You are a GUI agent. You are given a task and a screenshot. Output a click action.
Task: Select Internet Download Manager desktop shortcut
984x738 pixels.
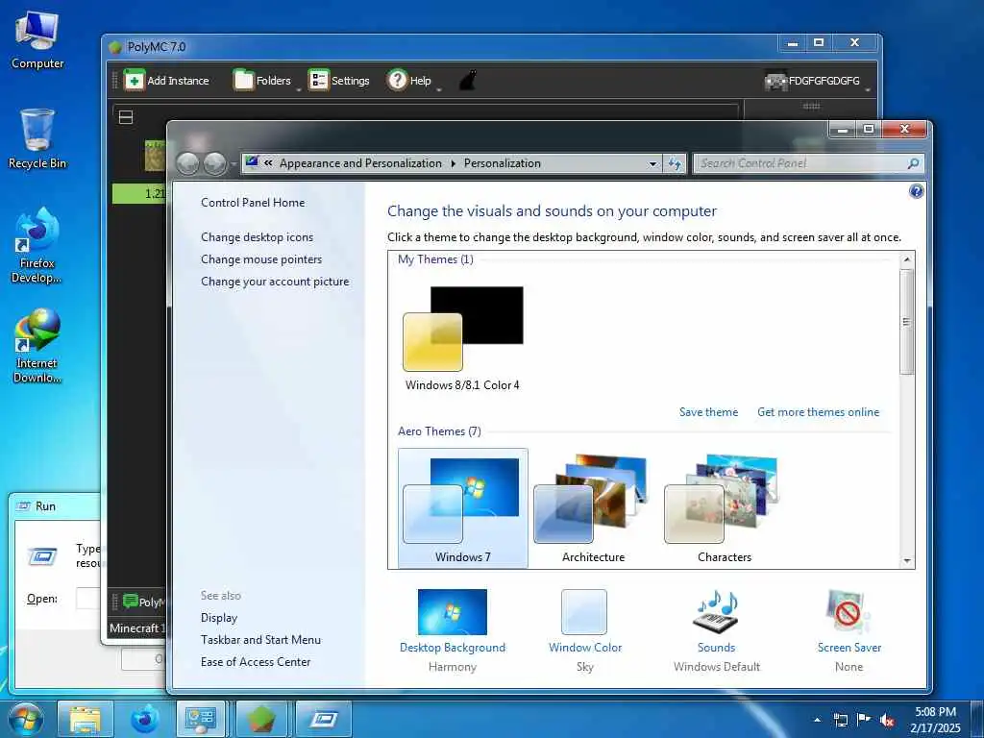coord(37,346)
